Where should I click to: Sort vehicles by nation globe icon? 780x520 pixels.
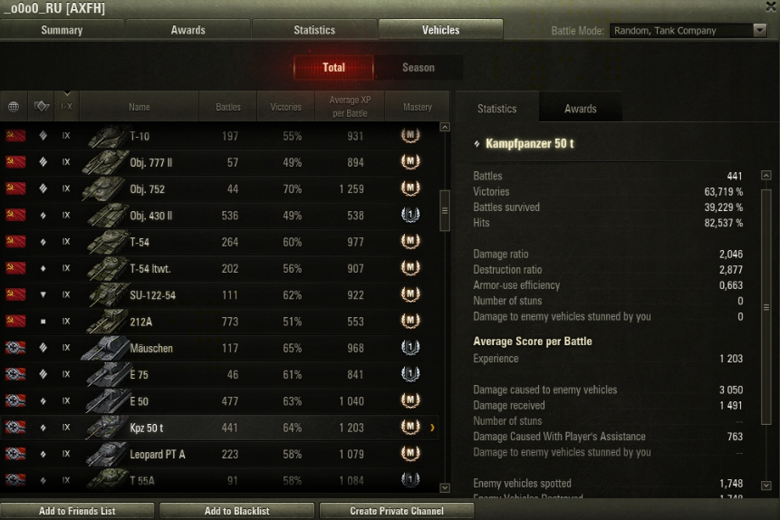(14, 107)
